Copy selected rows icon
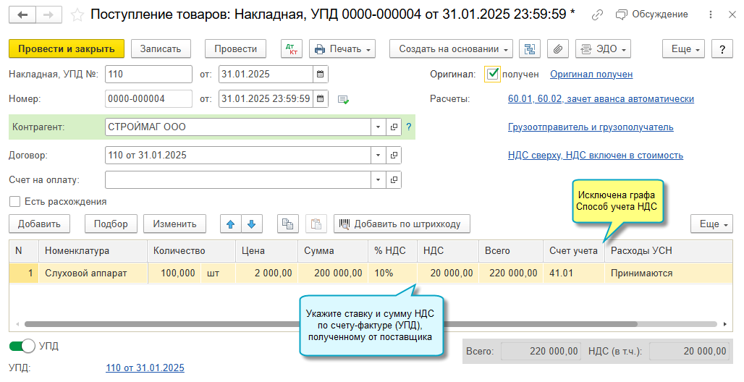The width and height of the screenshot is (744, 382). pos(287,224)
